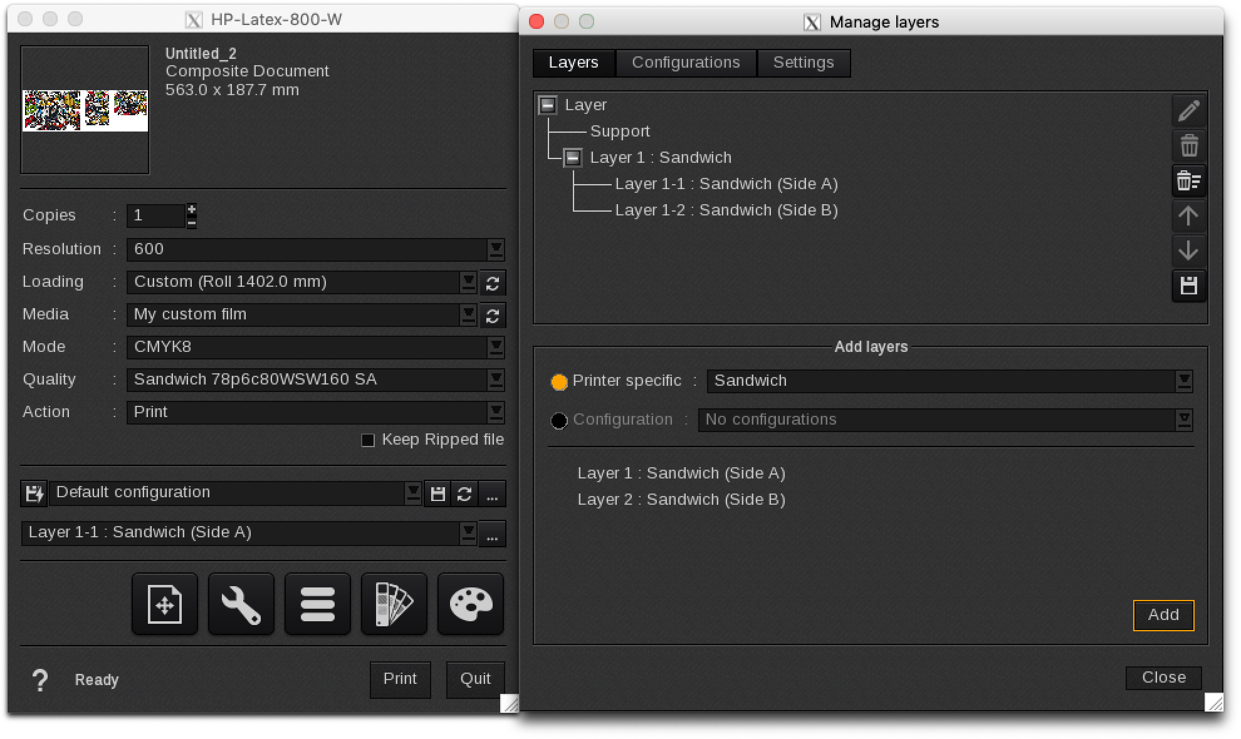Switch to the Configurations tab

[x=686, y=63]
